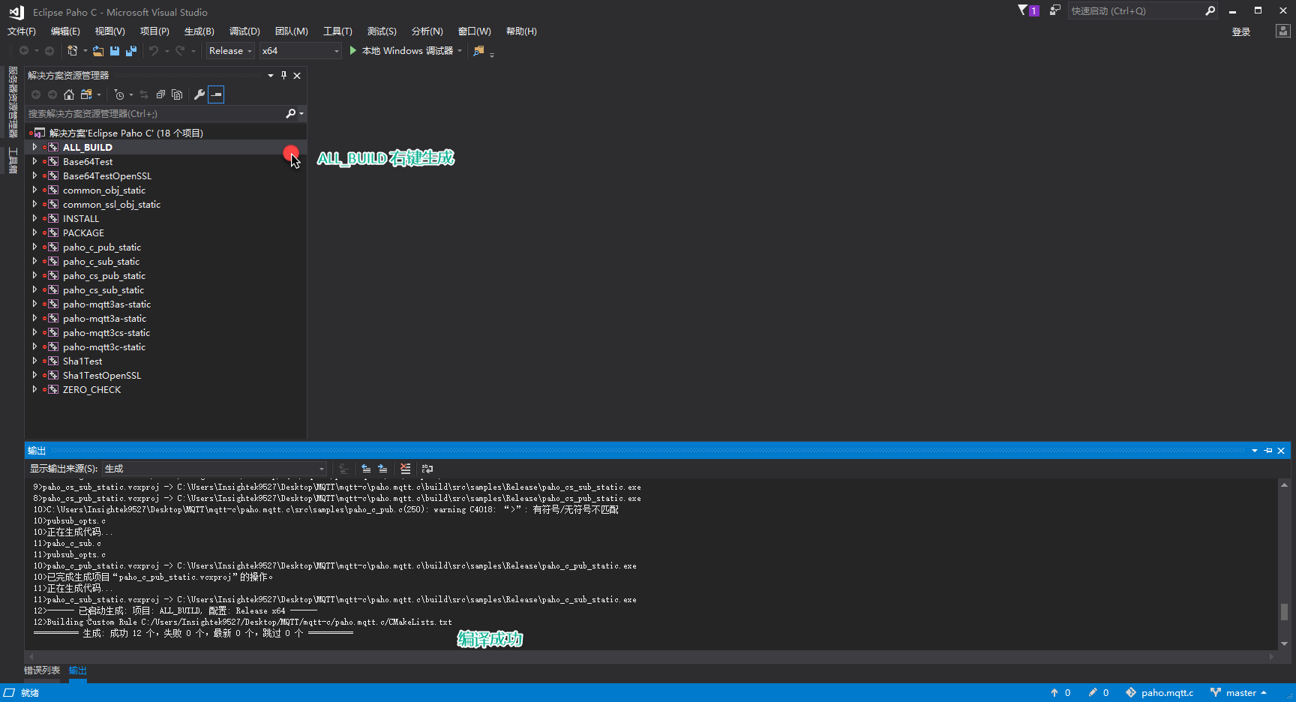The image size is (1296, 702).
Task: Click the send feedback icon
Action: [1055, 10]
